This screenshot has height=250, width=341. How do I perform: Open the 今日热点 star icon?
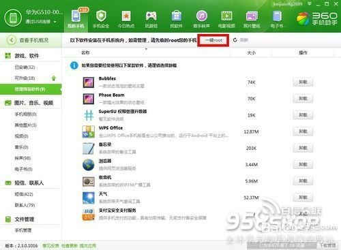pos(126,16)
